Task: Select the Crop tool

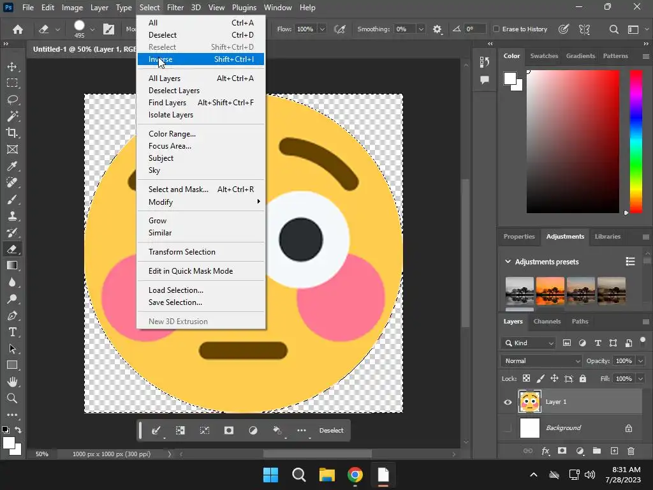Action: click(x=12, y=133)
